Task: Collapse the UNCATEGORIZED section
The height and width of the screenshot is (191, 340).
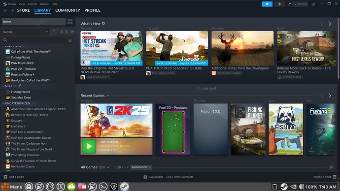Action: click(3, 103)
